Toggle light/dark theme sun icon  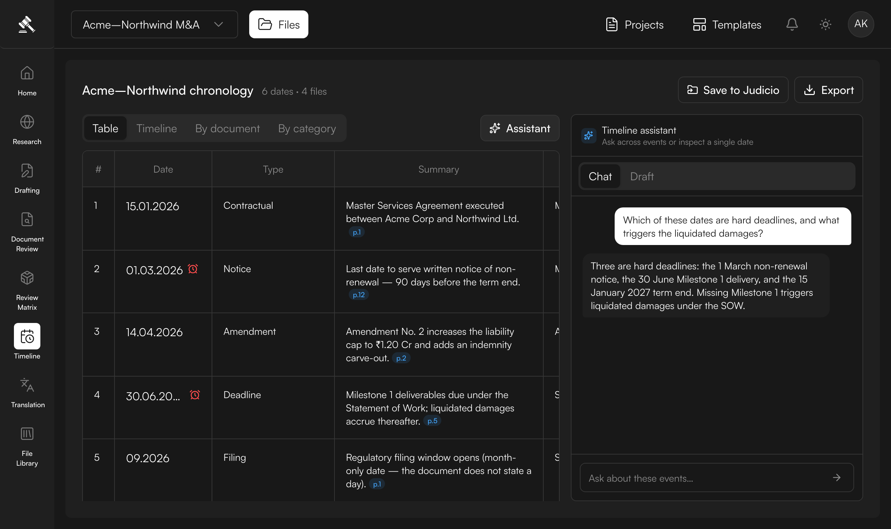(826, 24)
